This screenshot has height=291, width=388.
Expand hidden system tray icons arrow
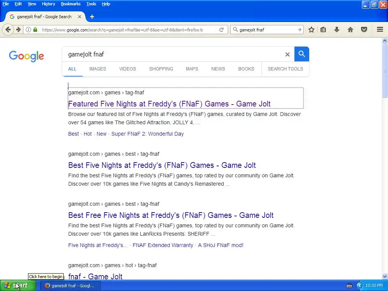tap(360, 286)
